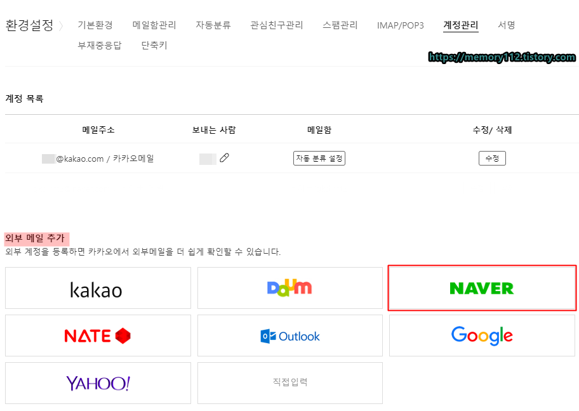Open the 기본환경 settings tab
The image size is (579, 411).
95,25
